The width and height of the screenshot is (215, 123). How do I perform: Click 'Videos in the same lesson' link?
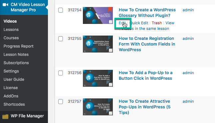pos(145,29)
